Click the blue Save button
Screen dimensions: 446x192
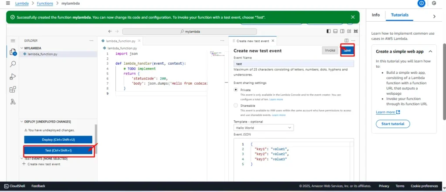pyautogui.click(x=347, y=50)
